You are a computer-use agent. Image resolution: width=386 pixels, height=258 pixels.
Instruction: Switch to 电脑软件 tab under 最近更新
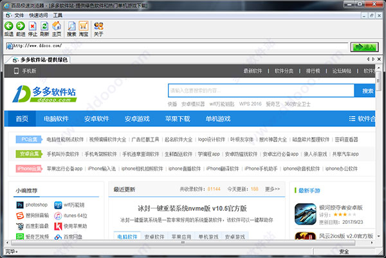pyautogui.click(x=127, y=236)
